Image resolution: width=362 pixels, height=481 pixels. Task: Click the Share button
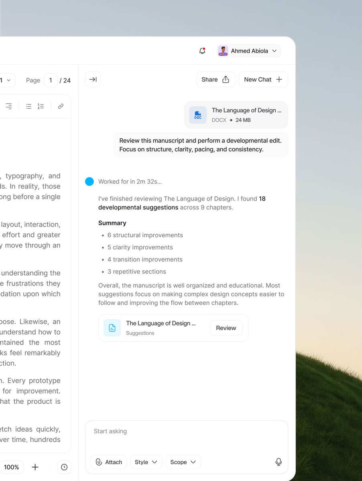(216, 79)
